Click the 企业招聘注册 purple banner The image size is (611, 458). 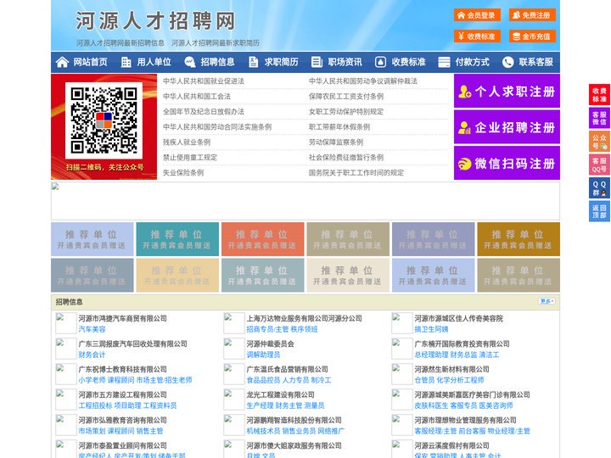click(x=507, y=127)
